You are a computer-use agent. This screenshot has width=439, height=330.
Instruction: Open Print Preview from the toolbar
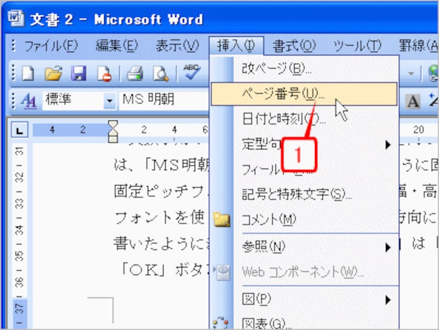160,72
